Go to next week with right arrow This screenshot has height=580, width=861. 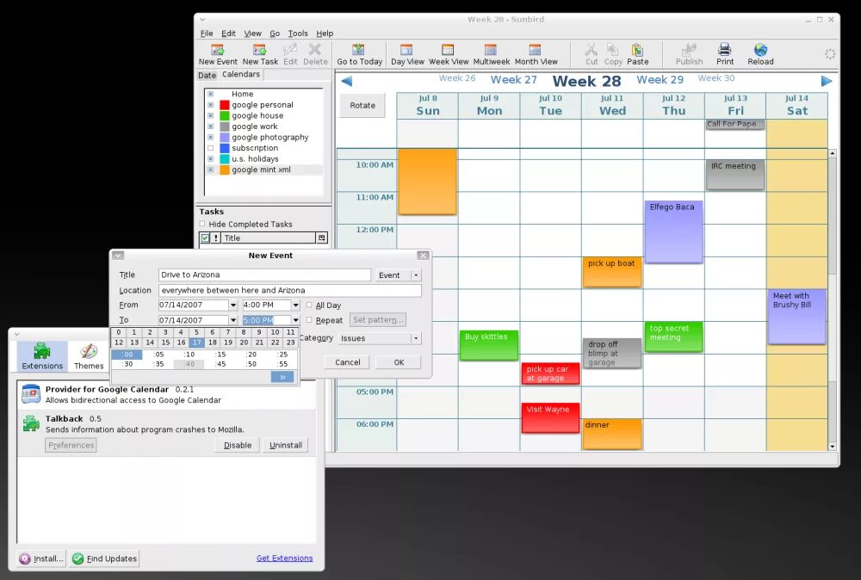coord(827,81)
